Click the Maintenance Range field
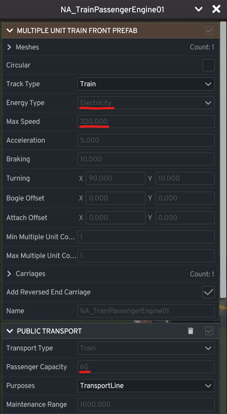 tap(146, 404)
